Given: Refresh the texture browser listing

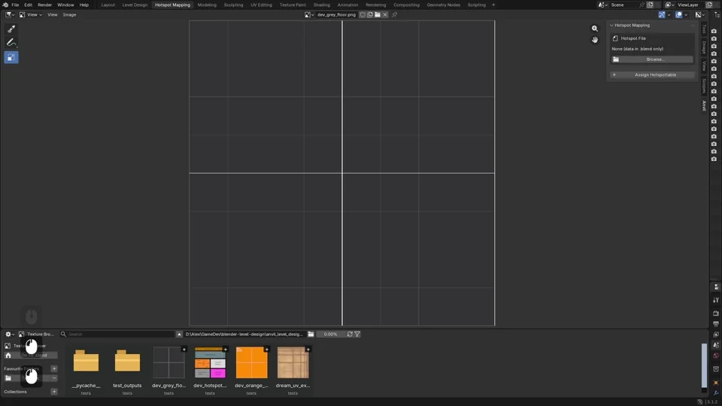Looking at the screenshot, I should coord(350,334).
